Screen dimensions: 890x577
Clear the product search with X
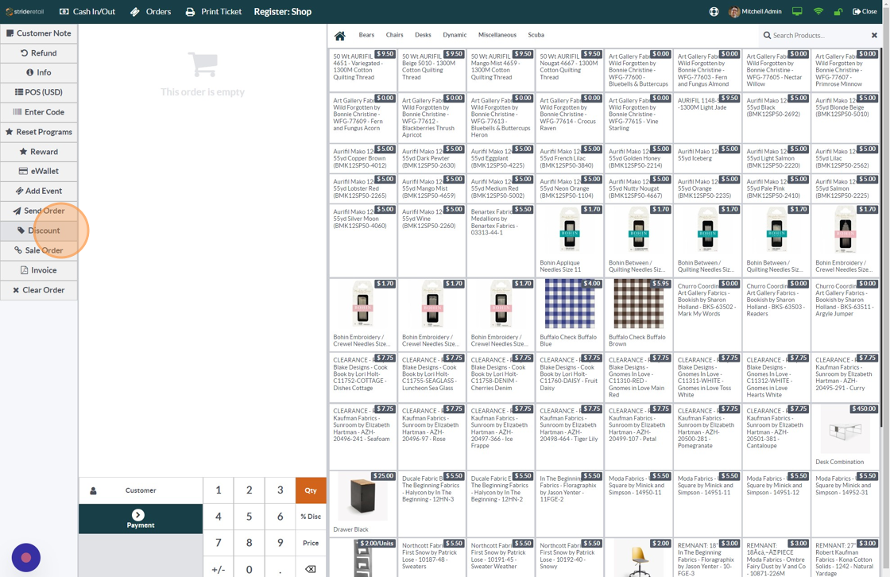tap(874, 35)
